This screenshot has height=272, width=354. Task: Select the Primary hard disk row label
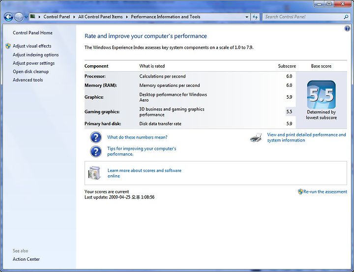(103, 124)
